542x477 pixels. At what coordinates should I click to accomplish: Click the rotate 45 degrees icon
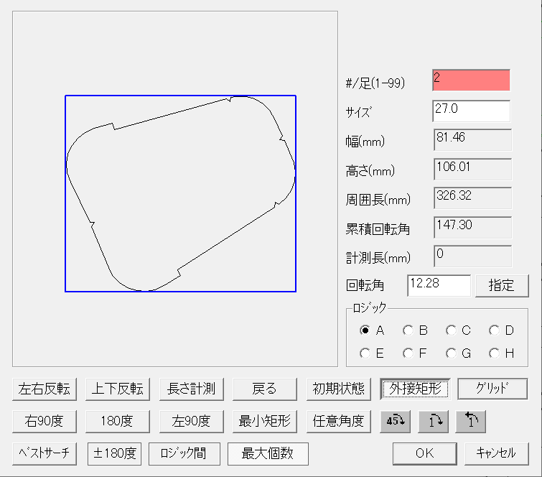point(396,421)
